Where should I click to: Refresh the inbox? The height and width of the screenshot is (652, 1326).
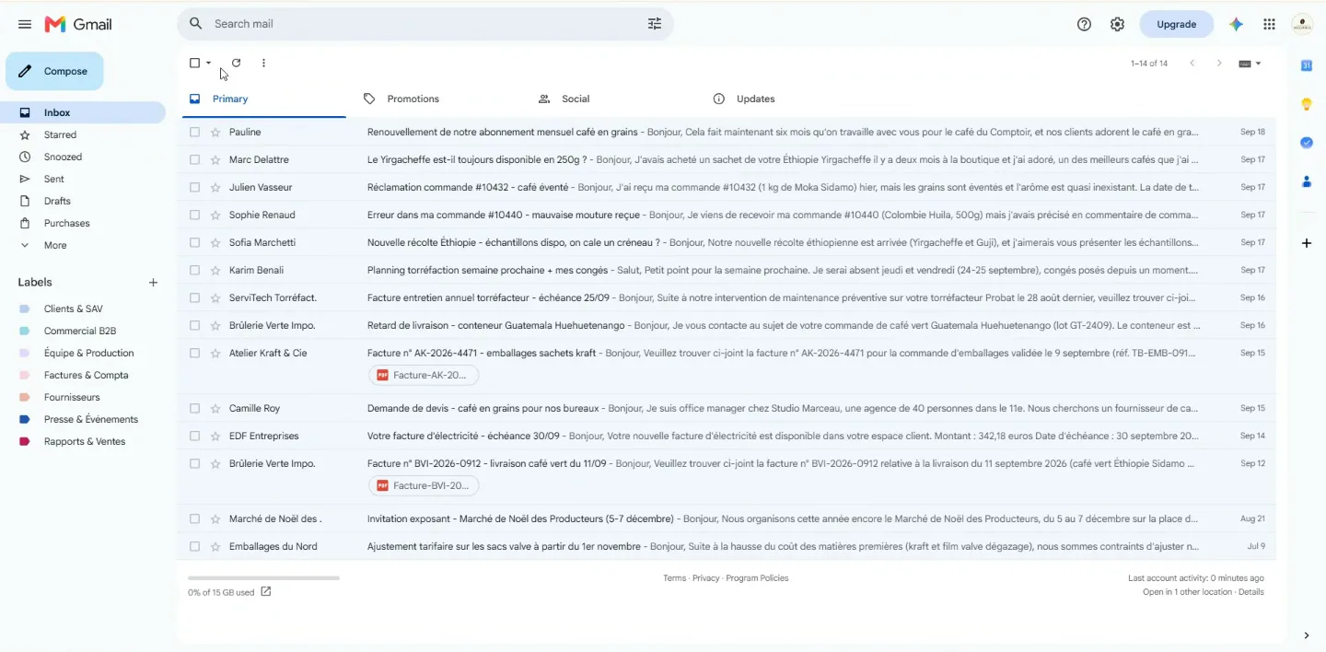236,63
